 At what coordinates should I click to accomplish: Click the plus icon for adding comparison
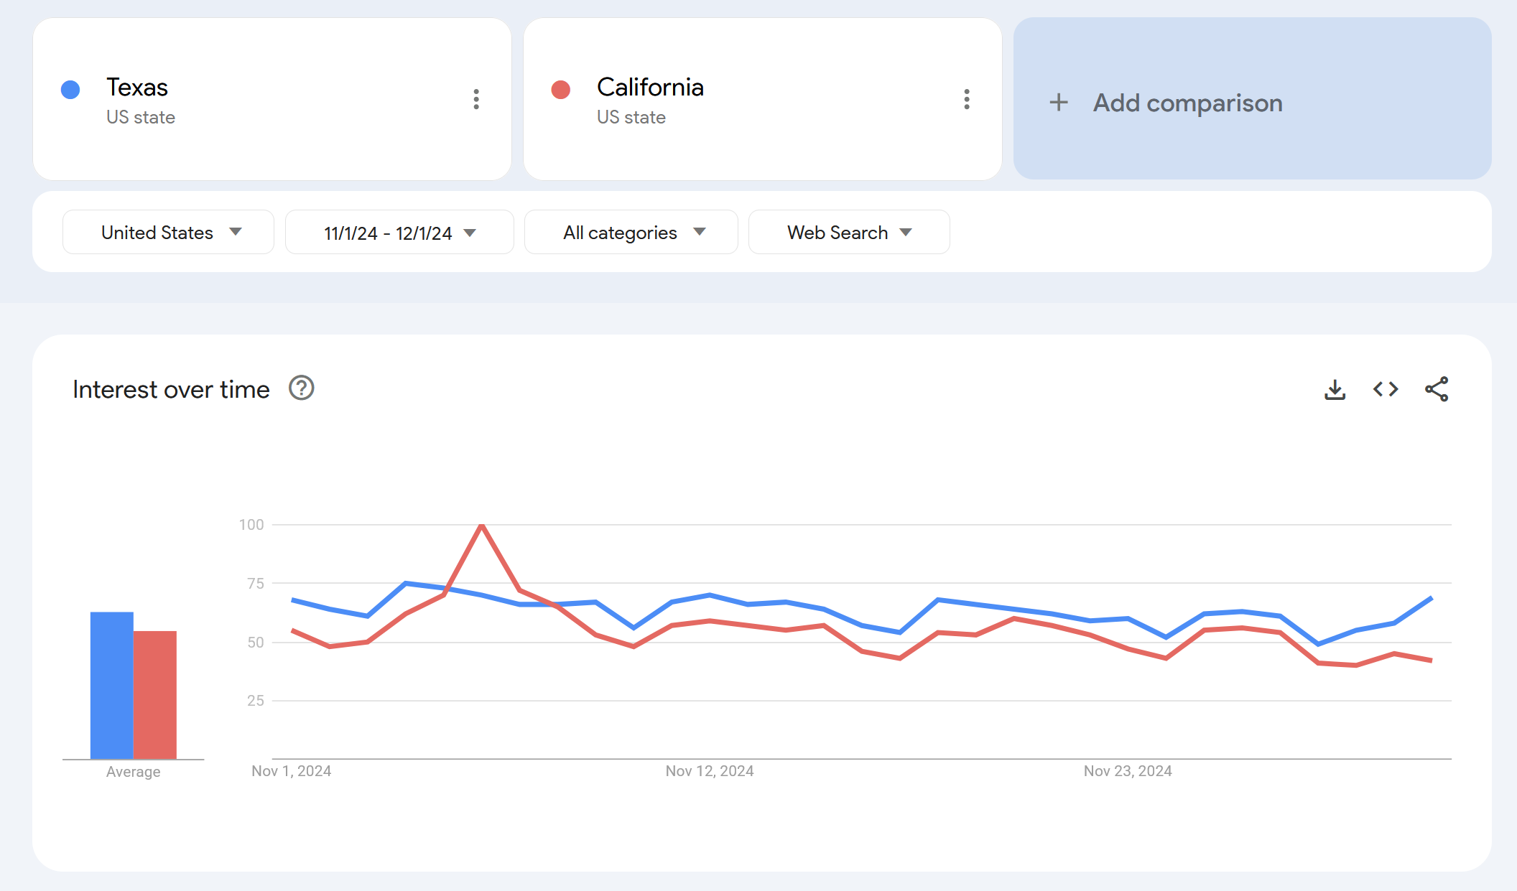click(1059, 103)
